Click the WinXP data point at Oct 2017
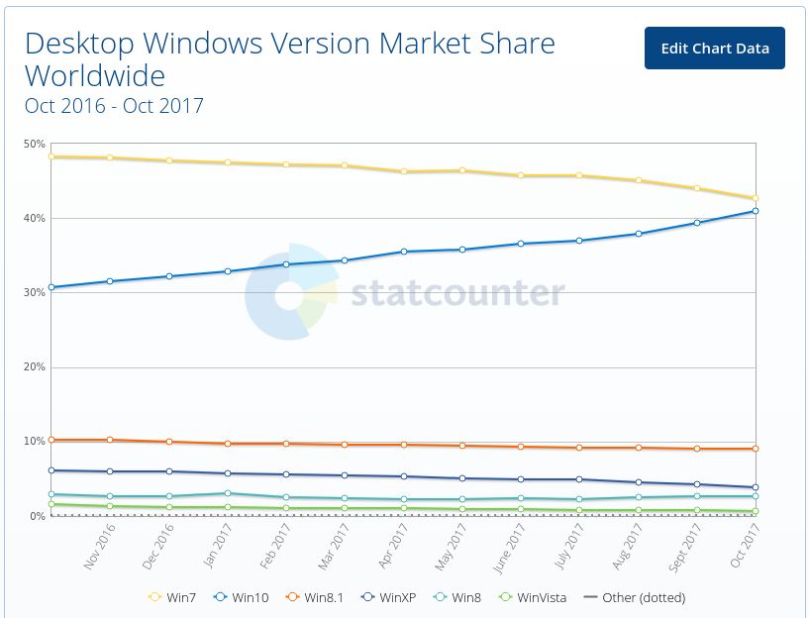The image size is (809, 618). pos(756,487)
